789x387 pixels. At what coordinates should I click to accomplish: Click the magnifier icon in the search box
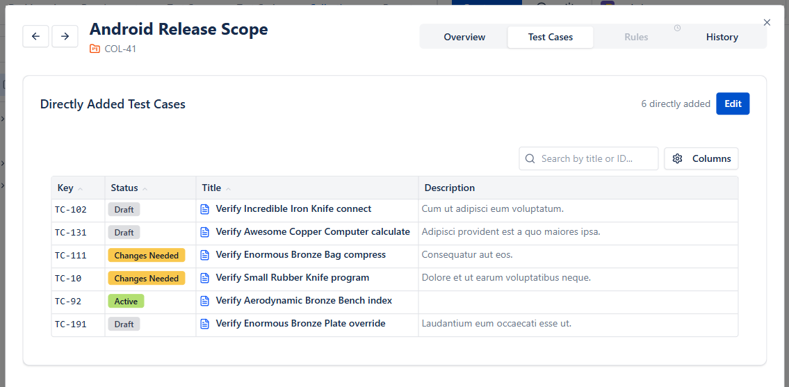click(530, 158)
